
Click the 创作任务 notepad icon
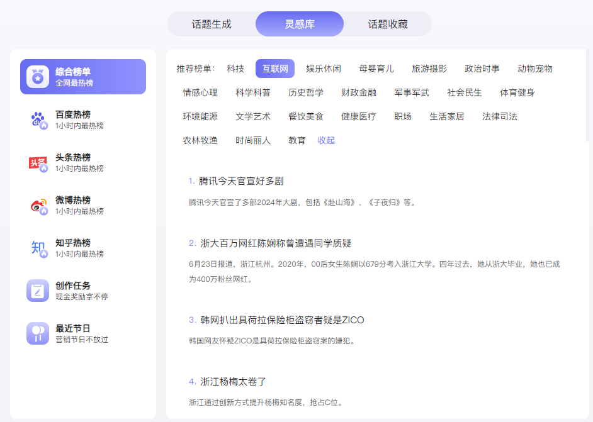pos(37,291)
